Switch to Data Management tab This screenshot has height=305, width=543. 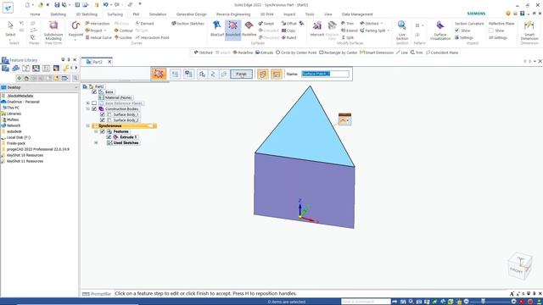point(357,14)
